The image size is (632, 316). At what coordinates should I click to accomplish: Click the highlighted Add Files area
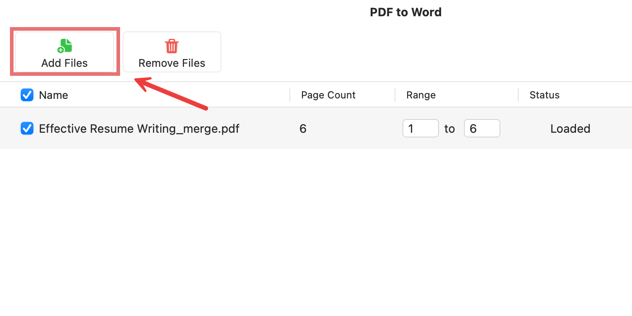[x=65, y=51]
